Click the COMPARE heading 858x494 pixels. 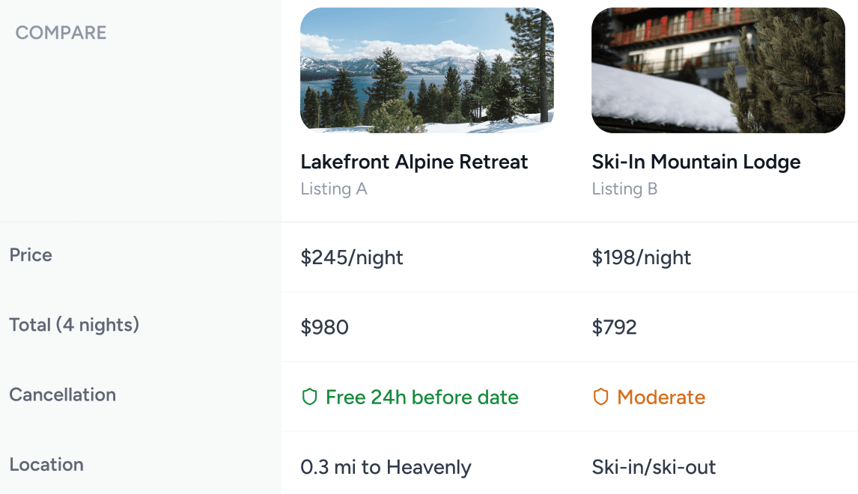click(61, 33)
